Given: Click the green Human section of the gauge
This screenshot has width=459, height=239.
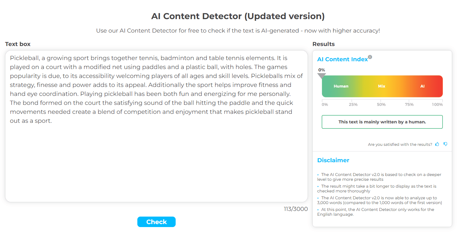Looking at the screenshot, I should click(341, 86).
